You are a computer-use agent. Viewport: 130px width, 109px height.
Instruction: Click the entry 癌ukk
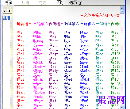[38, 62]
